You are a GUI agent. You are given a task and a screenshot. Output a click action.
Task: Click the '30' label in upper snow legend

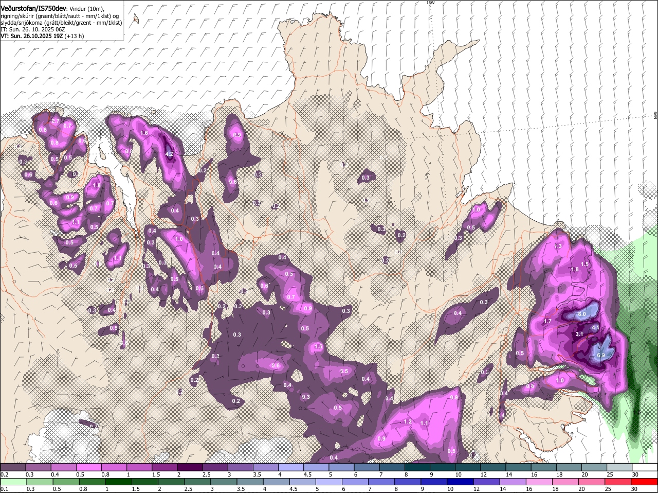pos(635,474)
